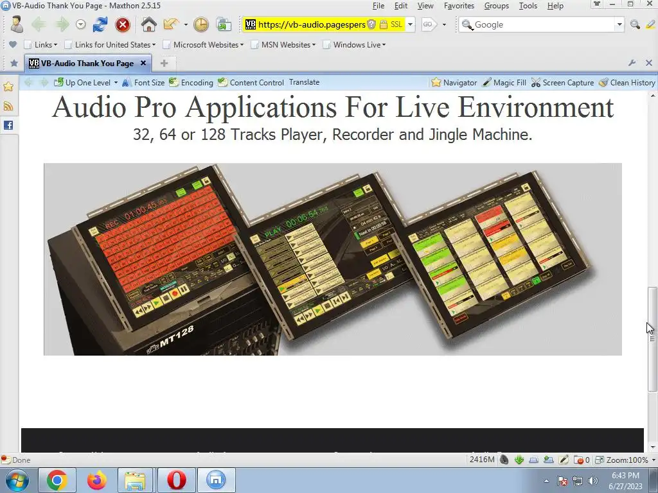Screen dimensions: 658x493
Task: Click the skin shirt icon in title bar
Action: tap(597, 4)
